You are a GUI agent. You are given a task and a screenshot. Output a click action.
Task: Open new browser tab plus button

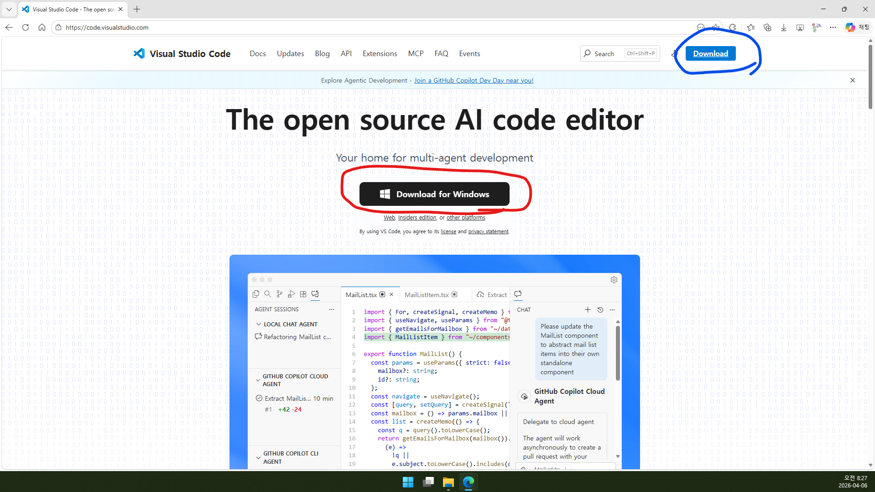[137, 9]
